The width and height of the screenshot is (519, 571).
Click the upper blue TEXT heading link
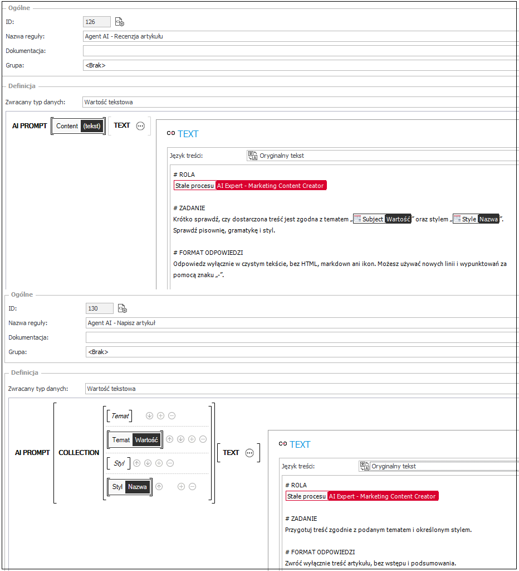pyautogui.click(x=188, y=134)
